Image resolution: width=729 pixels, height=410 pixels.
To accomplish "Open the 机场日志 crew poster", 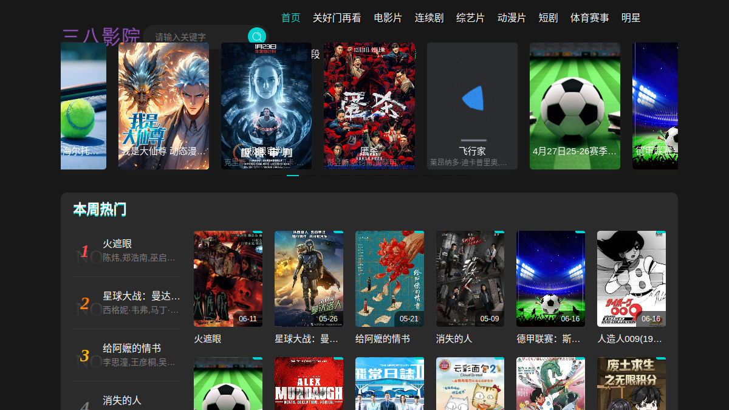I will [x=389, y=384].
